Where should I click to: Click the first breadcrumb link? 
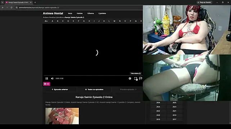coord(48,17)
